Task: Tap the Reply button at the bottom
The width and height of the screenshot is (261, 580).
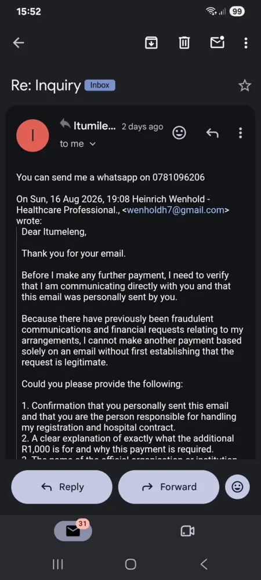Action: (x=61, y=487)
